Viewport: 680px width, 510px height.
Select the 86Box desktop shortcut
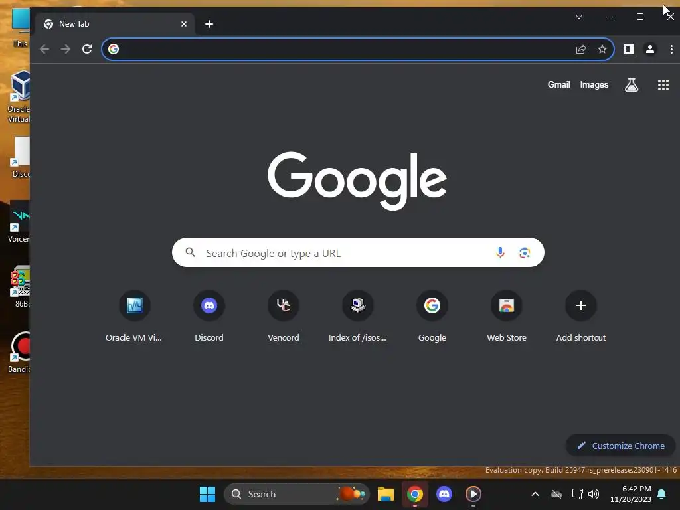[x=20, y=286]
